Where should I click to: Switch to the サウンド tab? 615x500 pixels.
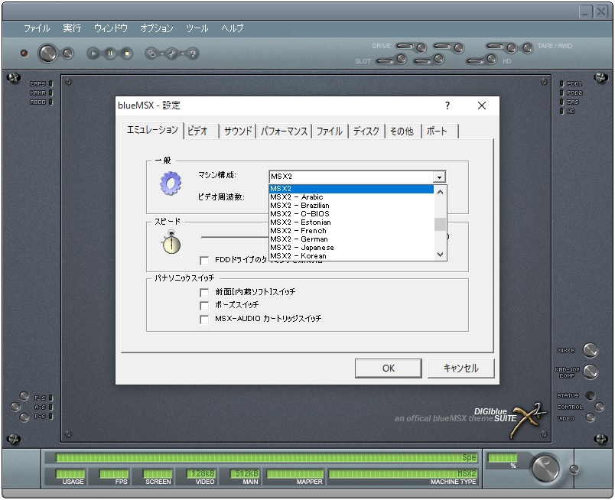coord(238,131)
